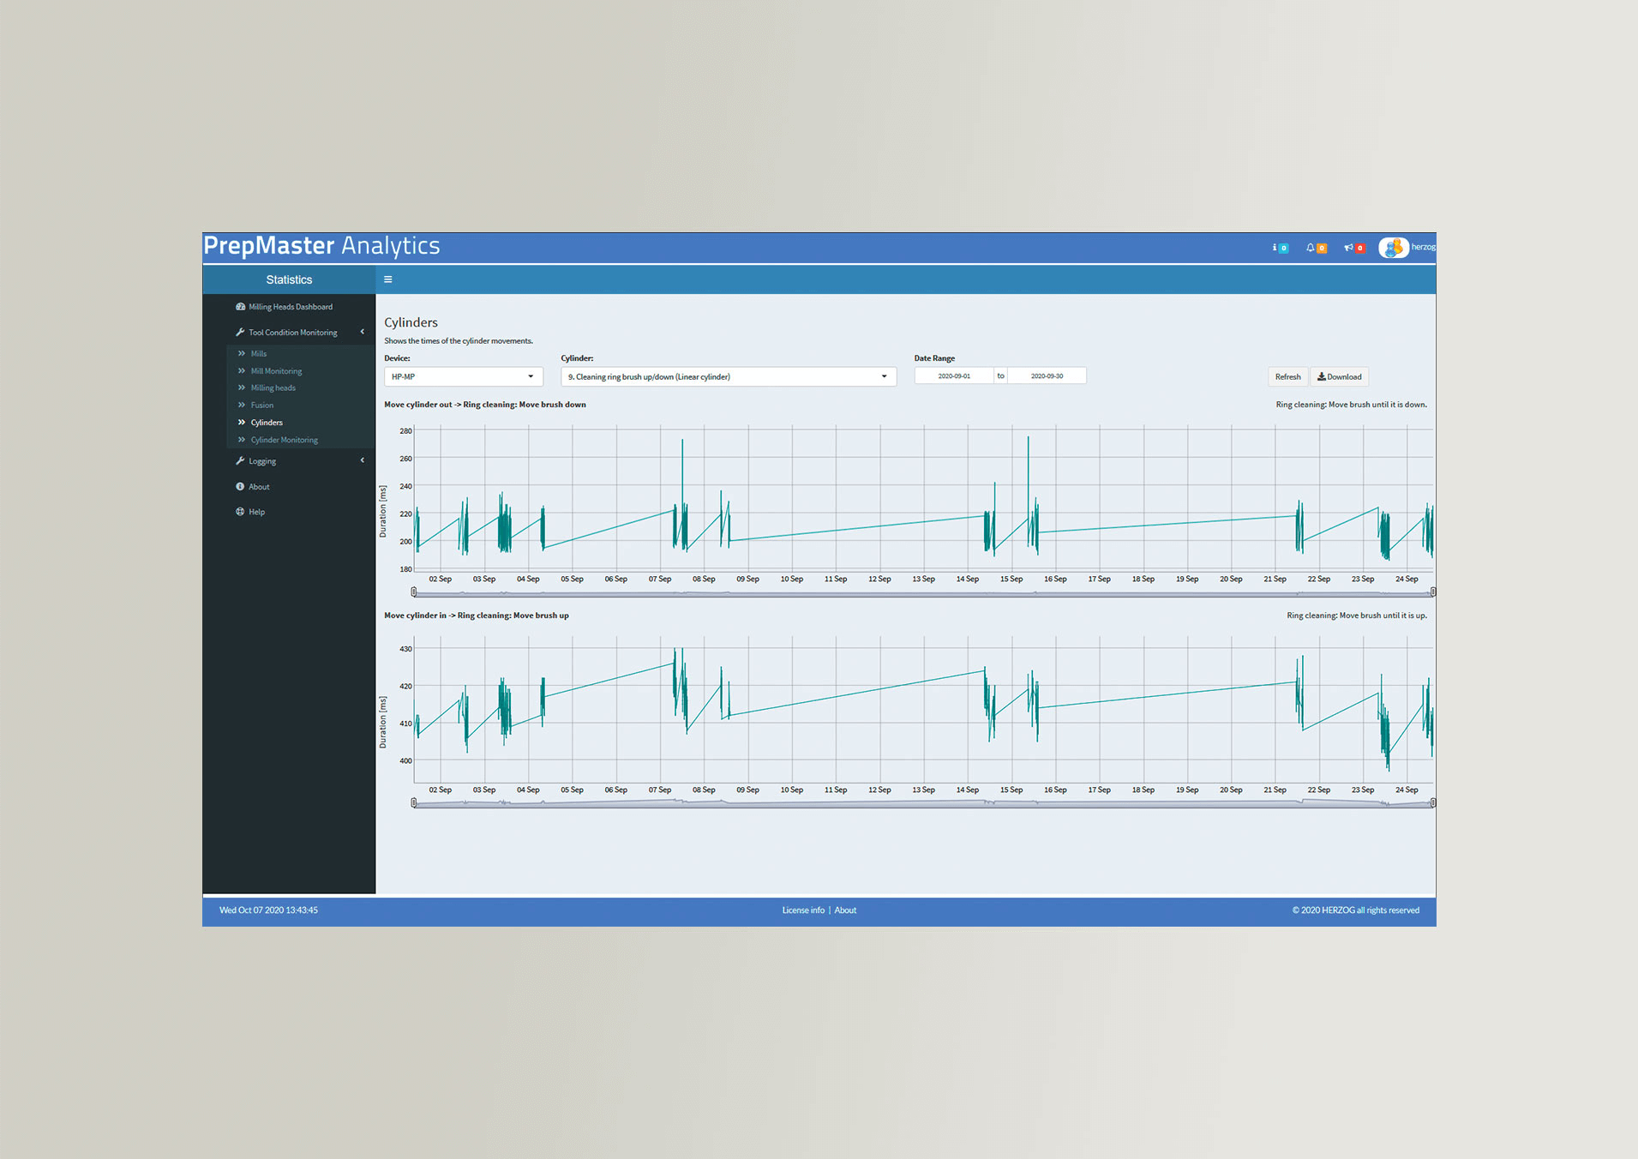The width and height of the screenshot is (1638, 1159).
Task: Click the Download button
Action: click(x=1339, y=376)
